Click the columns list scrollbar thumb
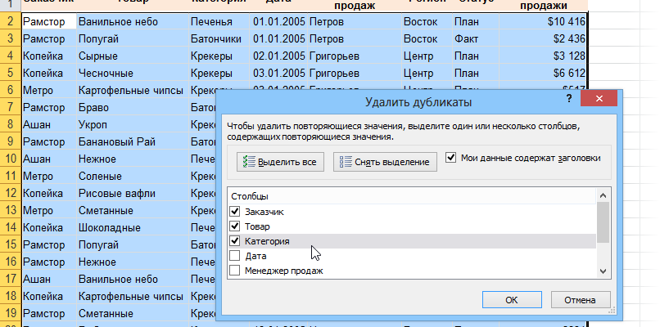Screen dimensions: 660x327 click(603, 223)
